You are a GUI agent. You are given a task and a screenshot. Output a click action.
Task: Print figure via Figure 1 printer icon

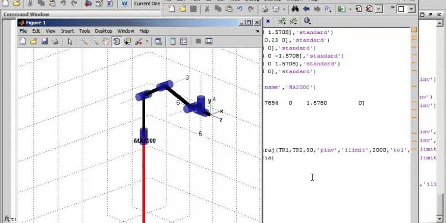(x=55, y=42)
